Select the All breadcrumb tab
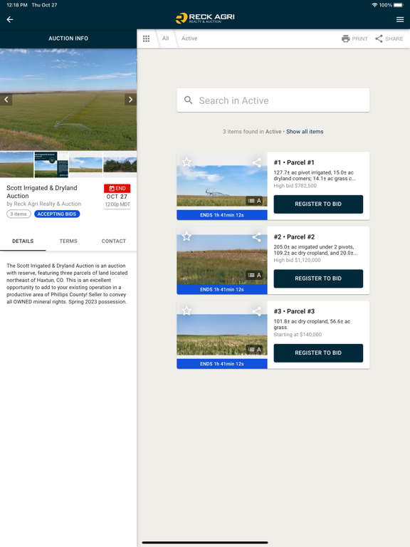Screen dimensions: 410x547 tap(165, 38)
